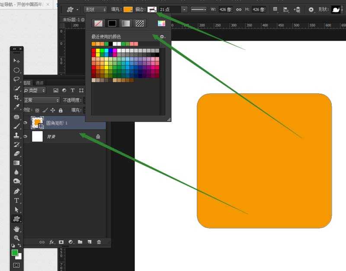Screen dimensions: 346x271
Task: Choose the pattern stroke option
Action: (139, 23)
